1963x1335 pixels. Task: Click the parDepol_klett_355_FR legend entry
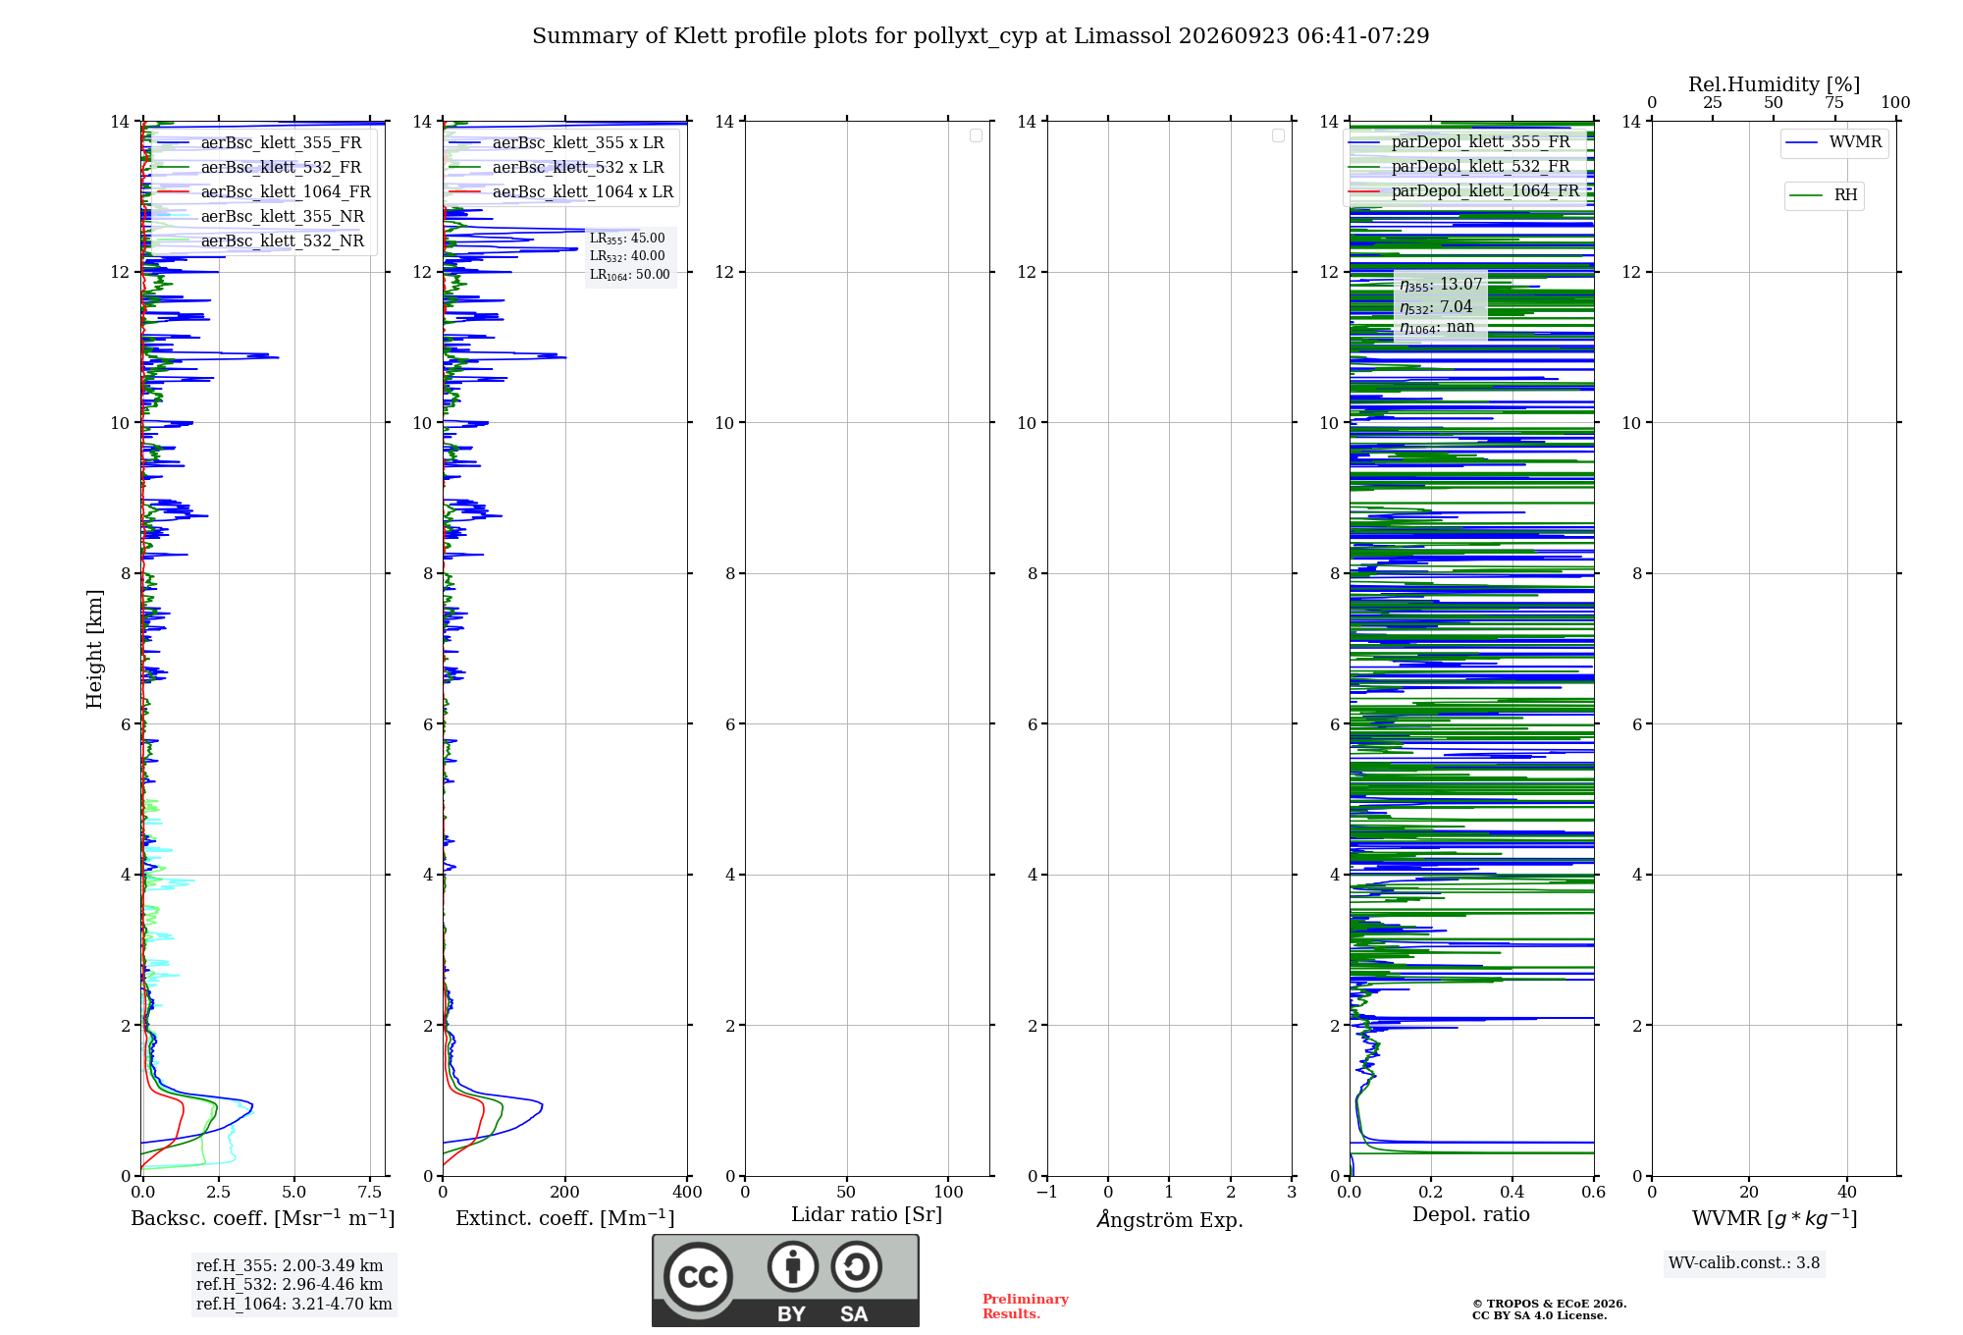tap(1459, 141)
